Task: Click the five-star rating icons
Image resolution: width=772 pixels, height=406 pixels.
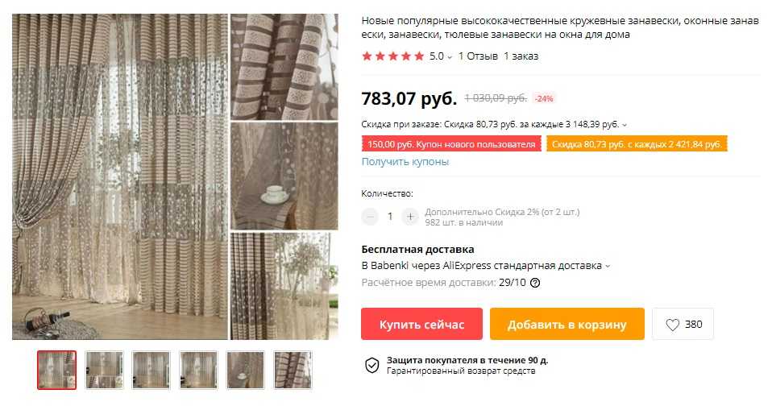Action: 393,56
